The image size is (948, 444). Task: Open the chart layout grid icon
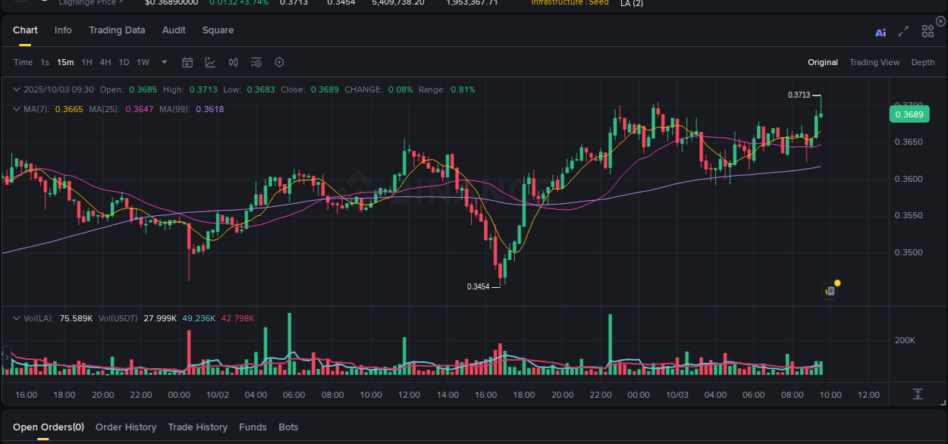(928, 31)
